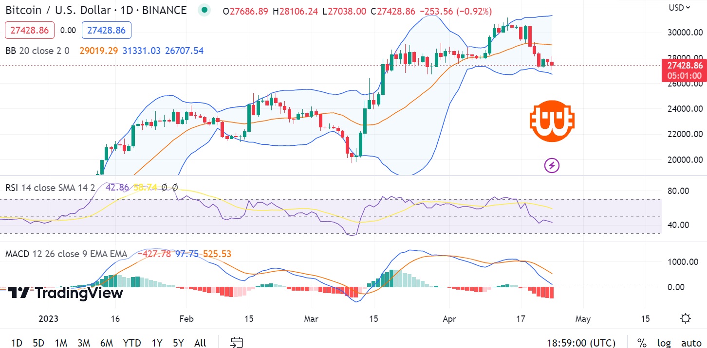Click the Mar time axis label
Image resolution: width=707 pixels, height=348 pixels.
click(311, 319)
